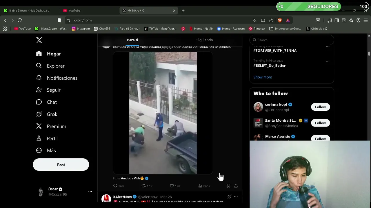Image resolution: width=371 pixels, height=208 pixels.
Task: Click translate page icon
Action: (254, 20)
